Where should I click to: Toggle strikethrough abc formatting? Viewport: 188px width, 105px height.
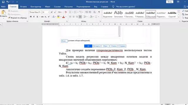click(42, 17)
